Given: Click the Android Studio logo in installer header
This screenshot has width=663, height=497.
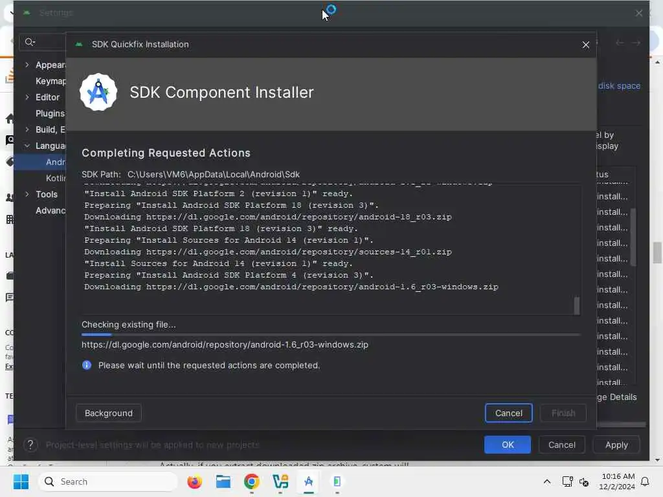Looking at the screenshot, I should coord(98,92).
